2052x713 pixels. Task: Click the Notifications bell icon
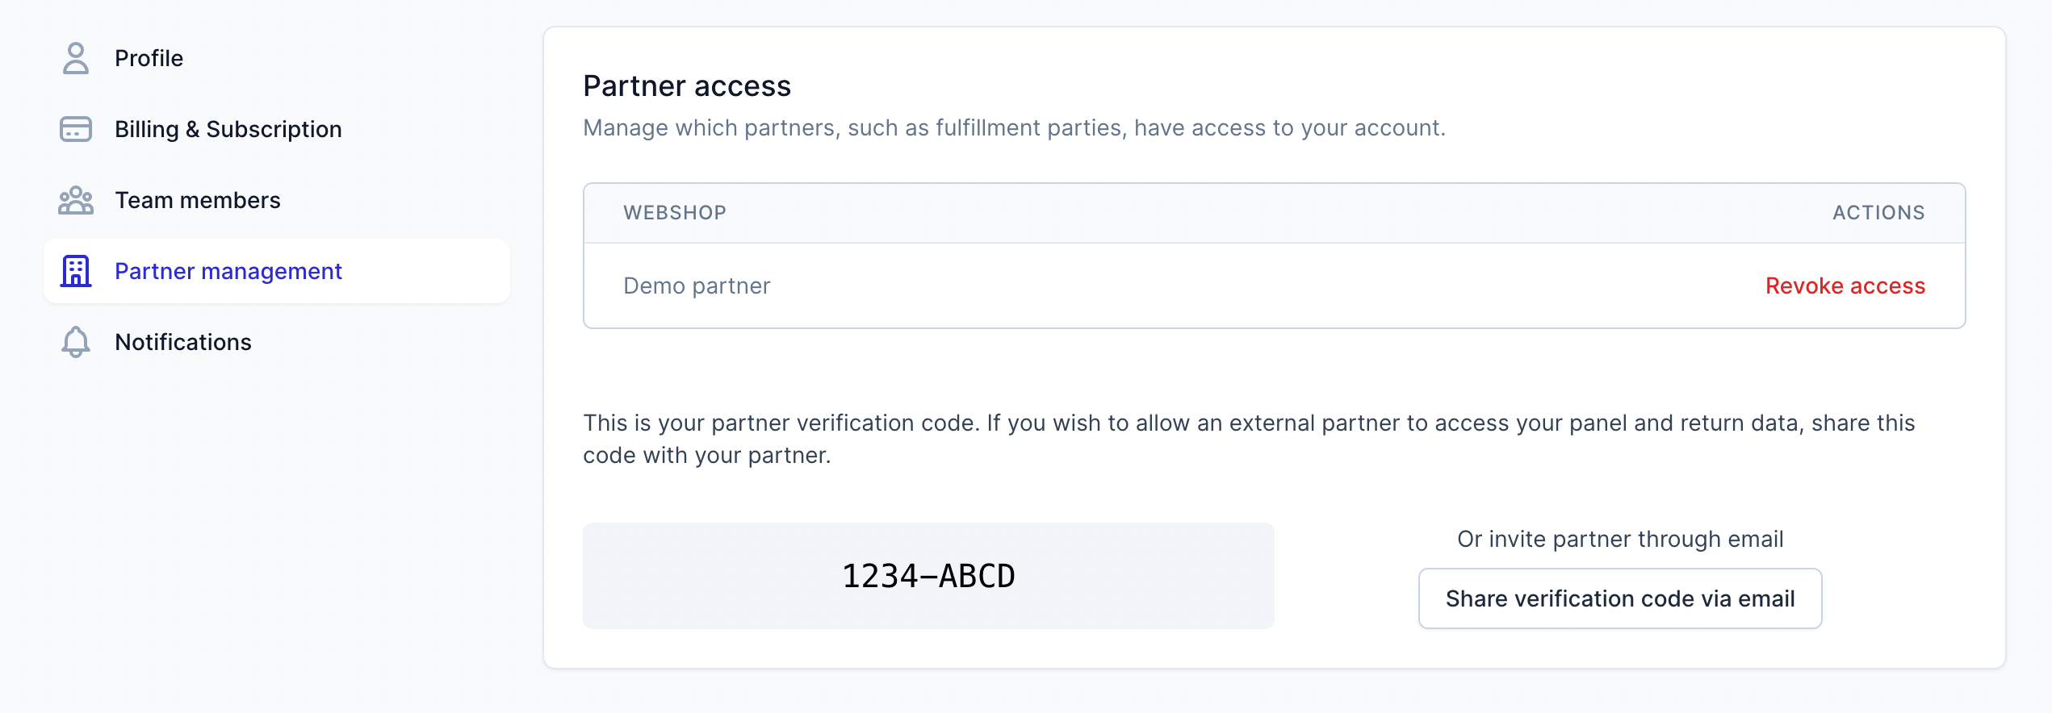76,342
